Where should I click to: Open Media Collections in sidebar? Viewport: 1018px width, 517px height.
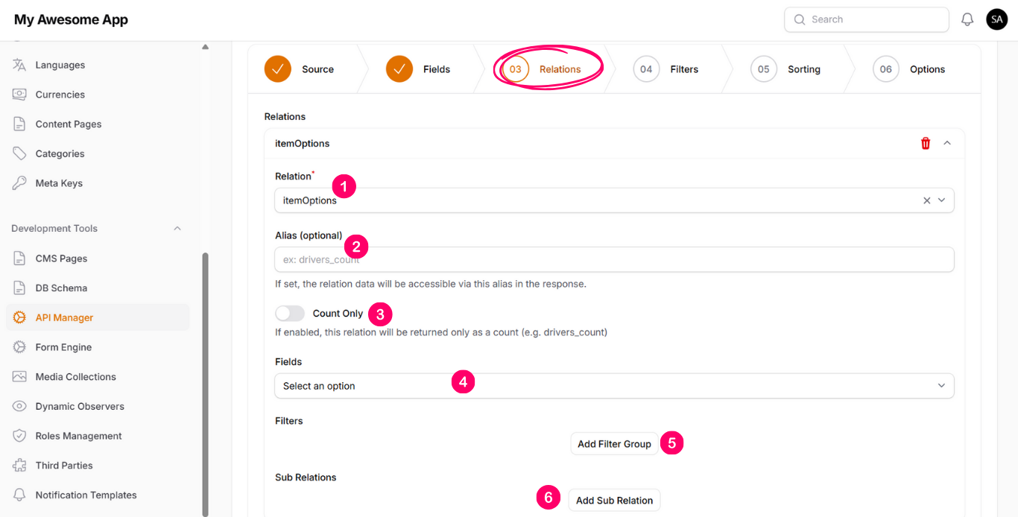(75, 377)
